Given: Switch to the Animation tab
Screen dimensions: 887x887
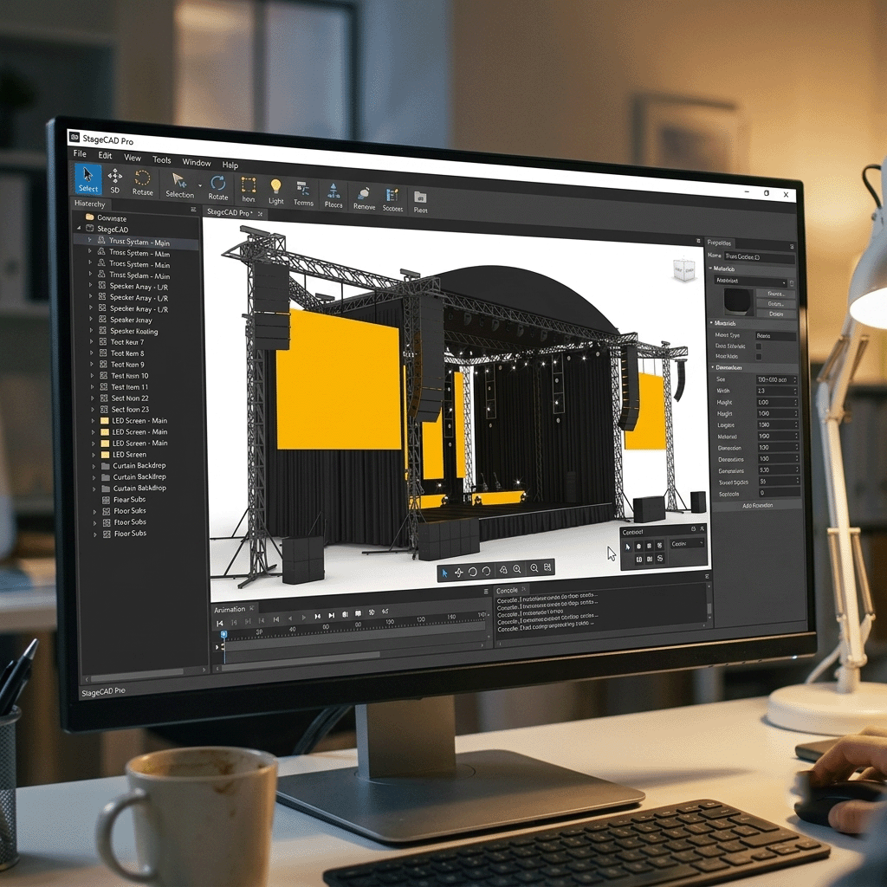Looking at the screenshot, I should pos(229,609).
